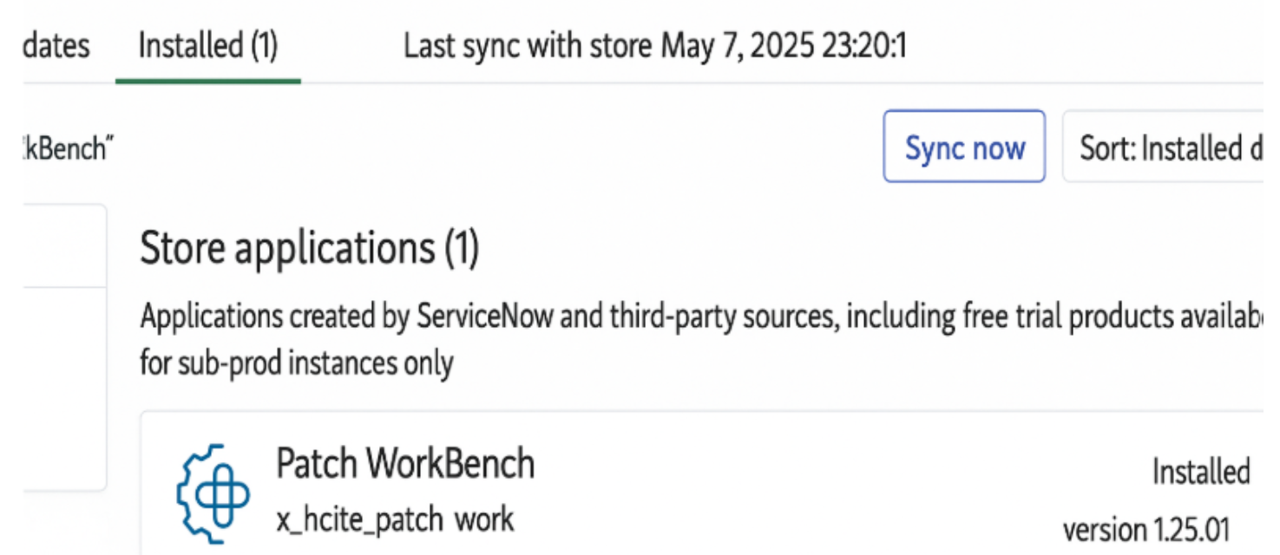Click the (1) count in Store applications
The image size is (1280, 555).
(462, 249)
